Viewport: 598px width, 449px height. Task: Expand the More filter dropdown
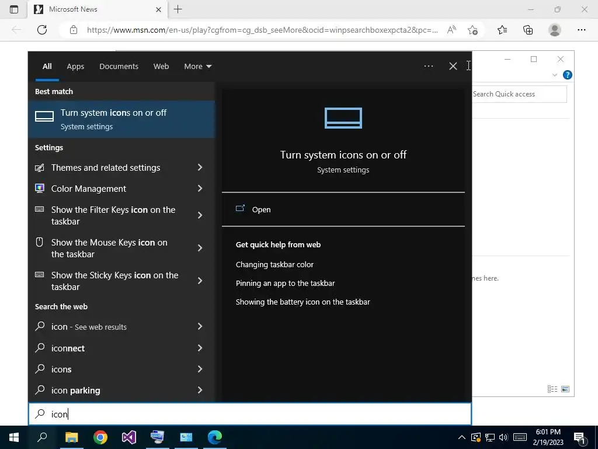pyautogui.click(x=197, y=67)
